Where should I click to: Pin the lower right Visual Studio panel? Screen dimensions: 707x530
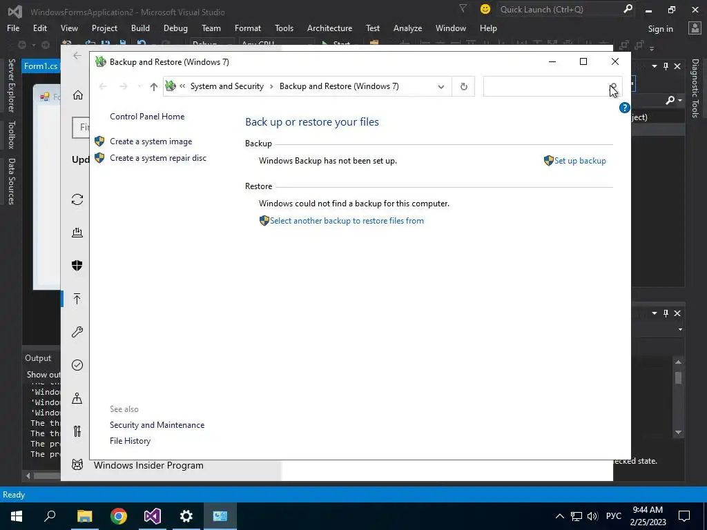(666, 313)
